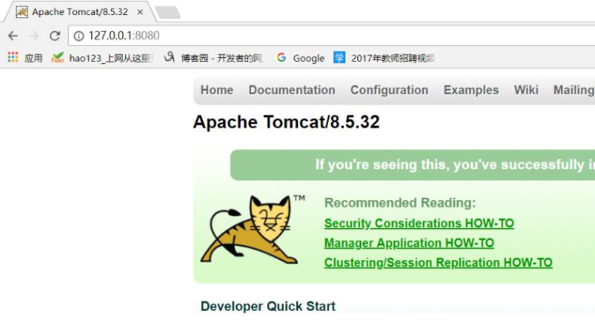The width and height of the screenshot is (595, 322).
Task: Go back with the browser back arrow
Action: coord(13,36)
